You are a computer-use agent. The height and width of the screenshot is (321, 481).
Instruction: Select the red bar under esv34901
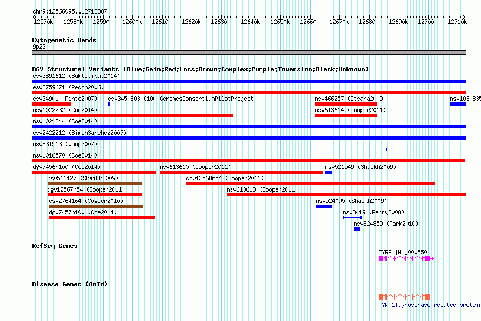coord(51,104)
